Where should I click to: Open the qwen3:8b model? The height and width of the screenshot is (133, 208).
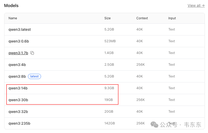click(x=17, y=76)
